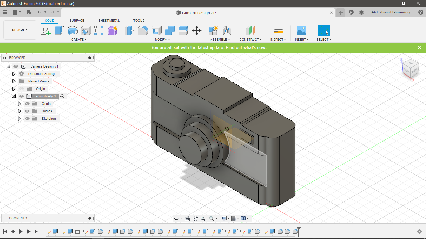Hide the Sketches folder
The image size is (426, 239).
(x=27, y=119)
